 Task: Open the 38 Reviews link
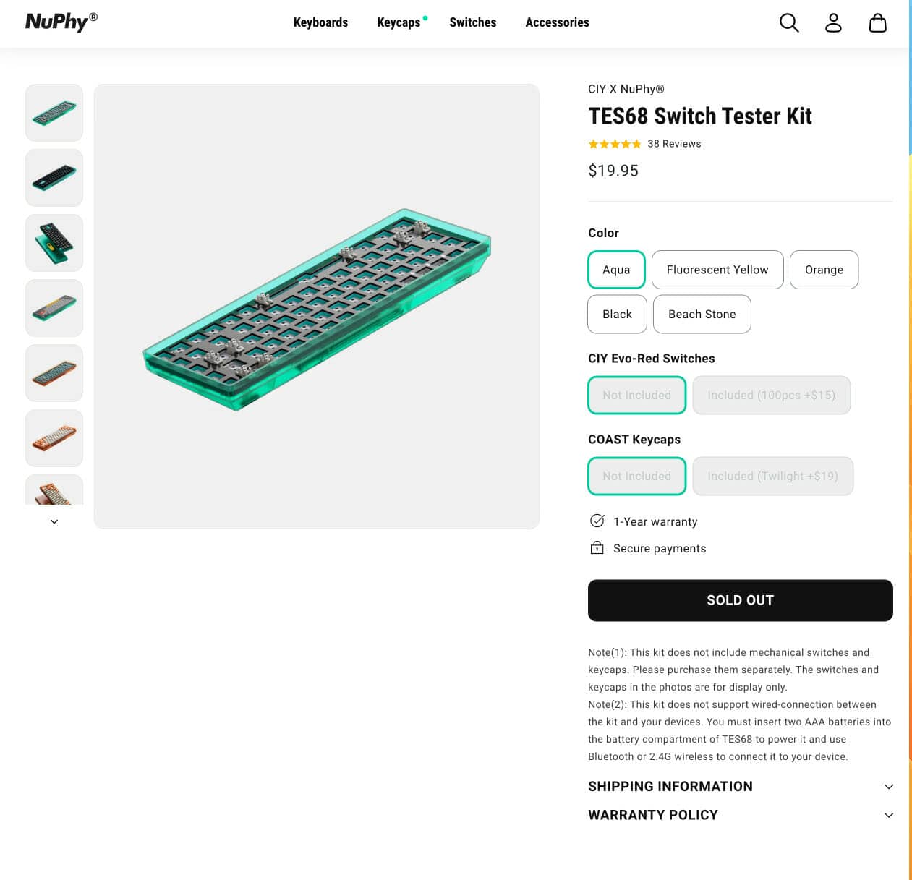click(x=674, y=144)
